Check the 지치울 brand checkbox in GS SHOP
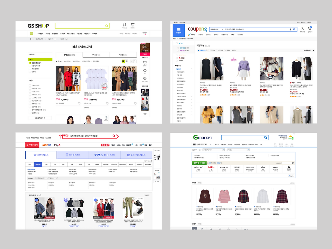Viewport: 332px width, 249px height. pyautogui.click(x=30, y=85)
